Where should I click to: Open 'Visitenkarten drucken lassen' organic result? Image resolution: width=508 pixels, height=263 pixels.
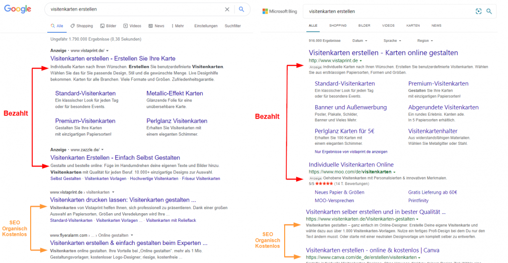[123, 200]
